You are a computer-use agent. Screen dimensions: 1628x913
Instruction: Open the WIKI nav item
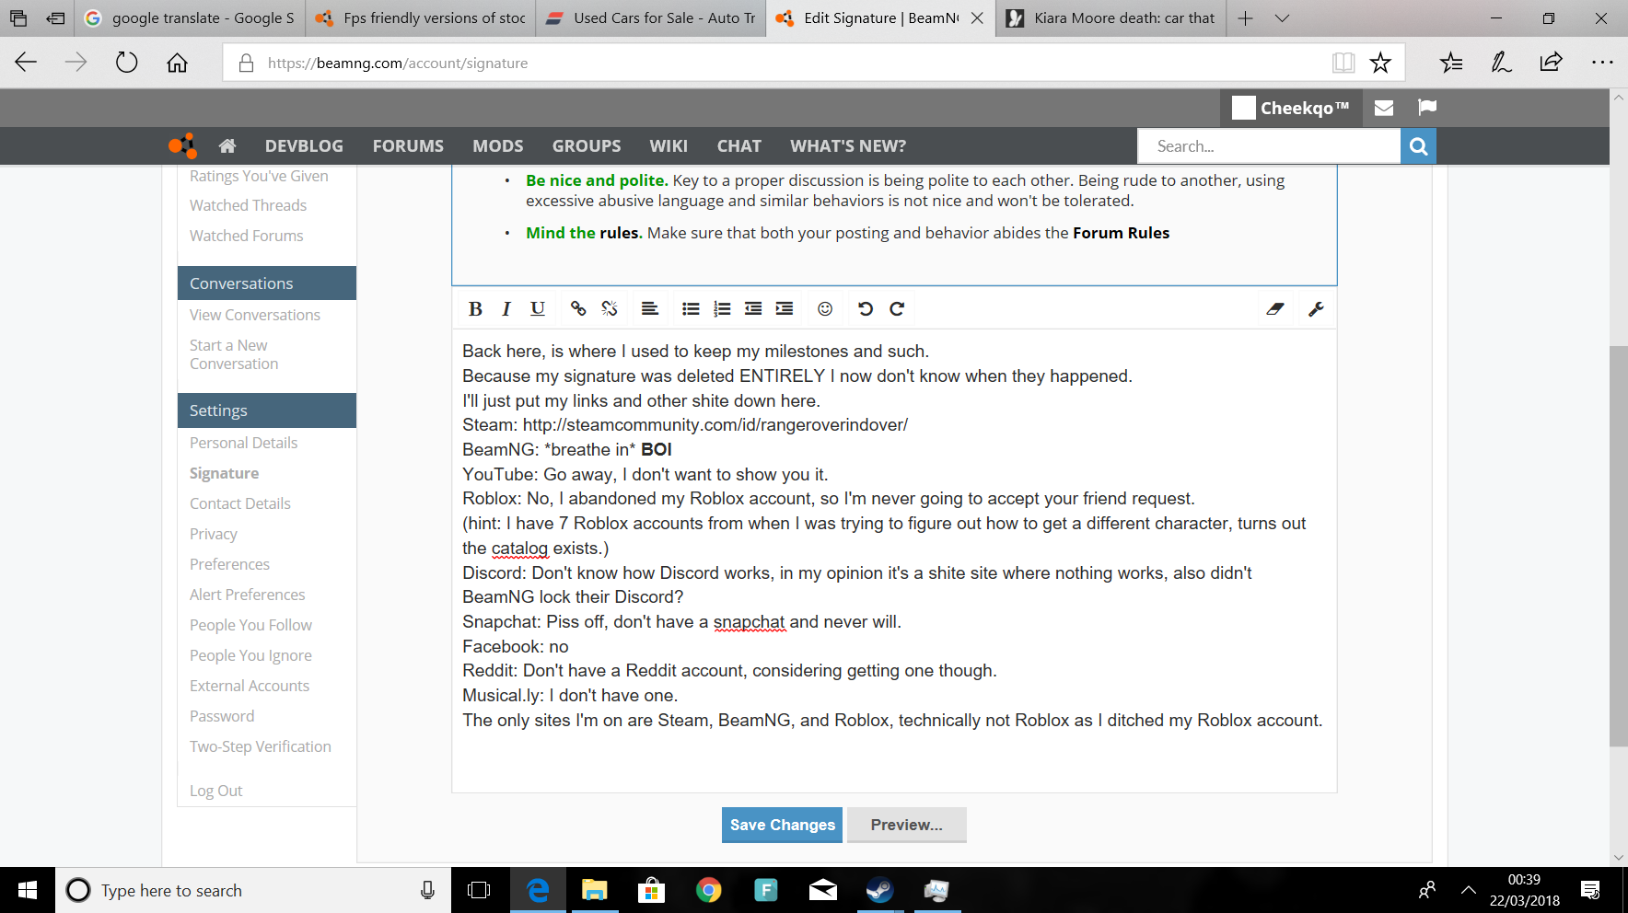coord(669,146)
